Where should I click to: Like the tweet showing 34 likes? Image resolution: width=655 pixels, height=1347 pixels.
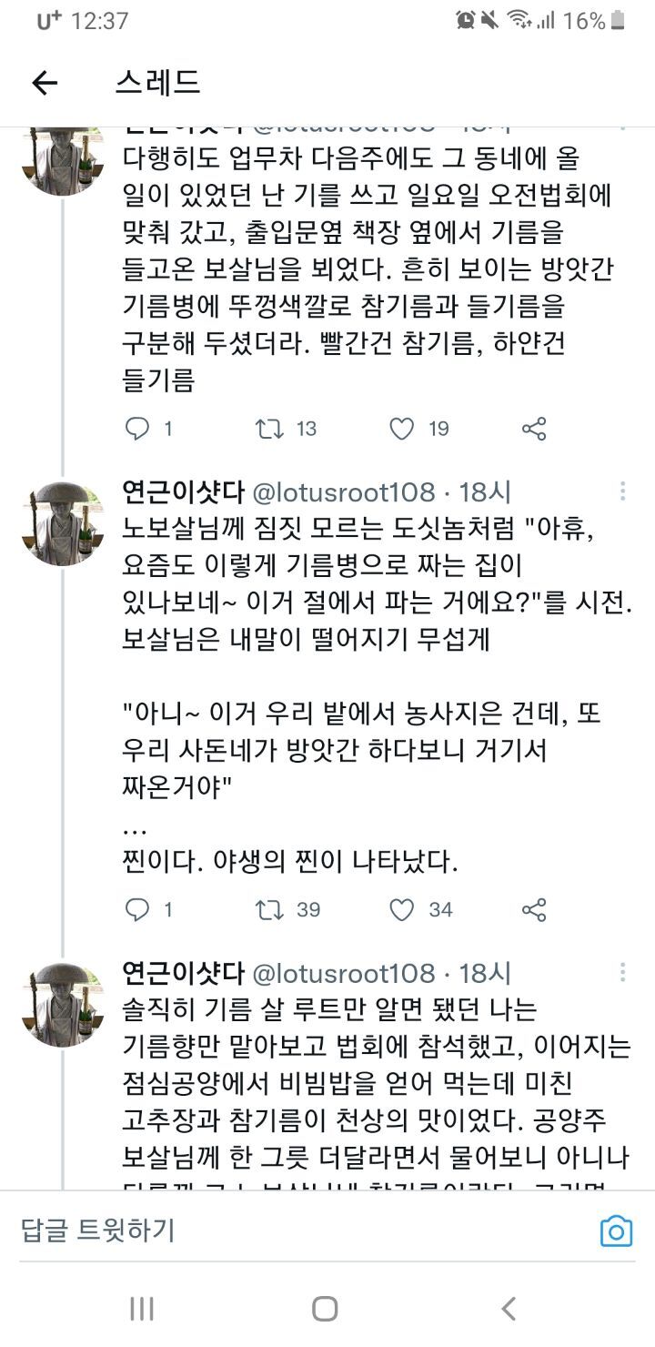[x=402, y=909]
